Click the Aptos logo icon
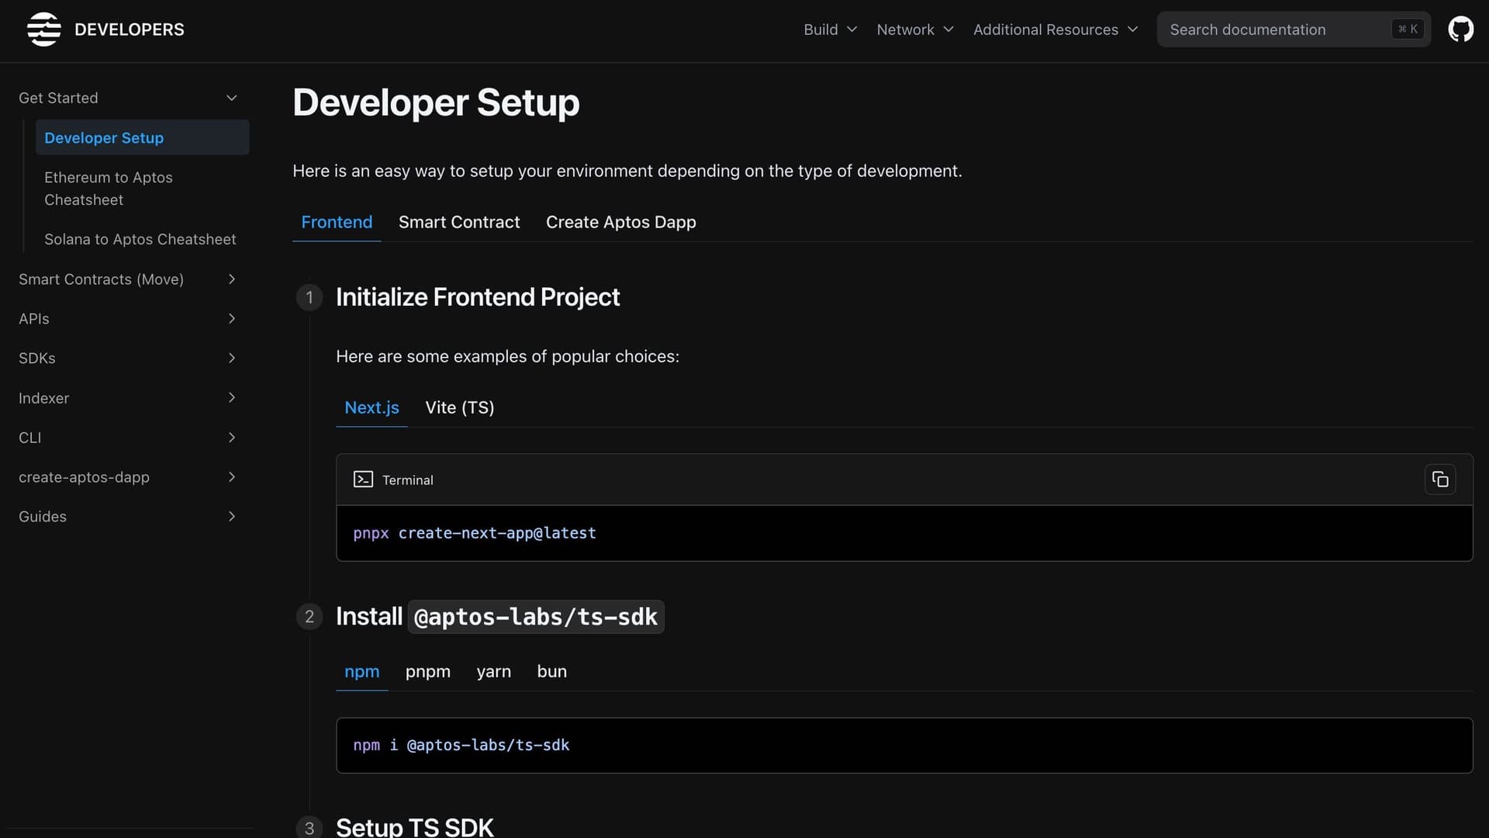 point(43,29)
